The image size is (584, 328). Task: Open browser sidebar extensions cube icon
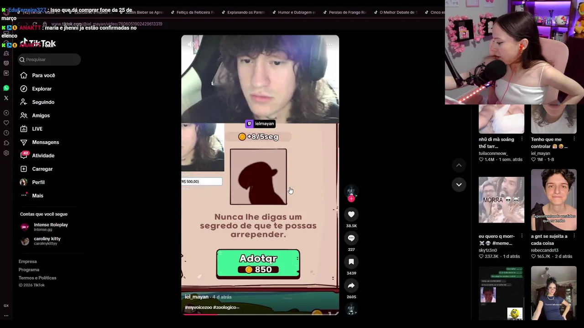tap(6, 143)
